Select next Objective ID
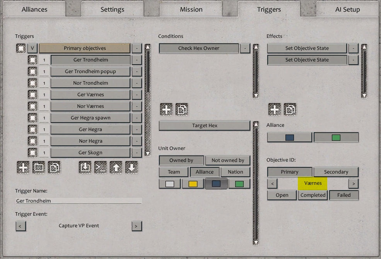381x259 pixels. [x=354, y=184]
